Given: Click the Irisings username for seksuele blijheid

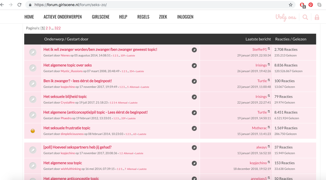Looking at the screenshot, I should click(261, 97).
